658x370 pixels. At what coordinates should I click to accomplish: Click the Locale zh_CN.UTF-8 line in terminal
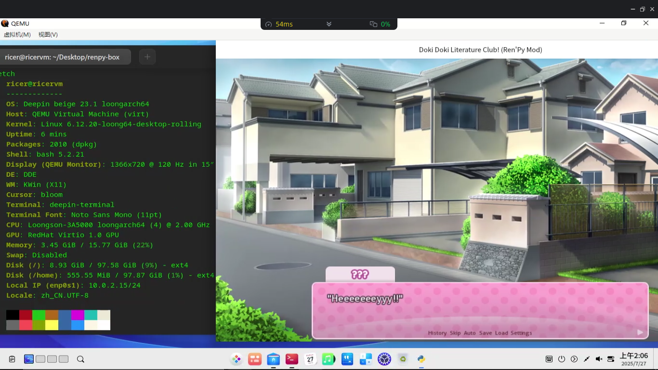(47, 295)
